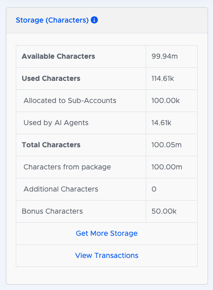Image resolution: width=213 pixels, height=290 pixels.
Task: Select the Used by AI Agents label
Action: [56, 123]
